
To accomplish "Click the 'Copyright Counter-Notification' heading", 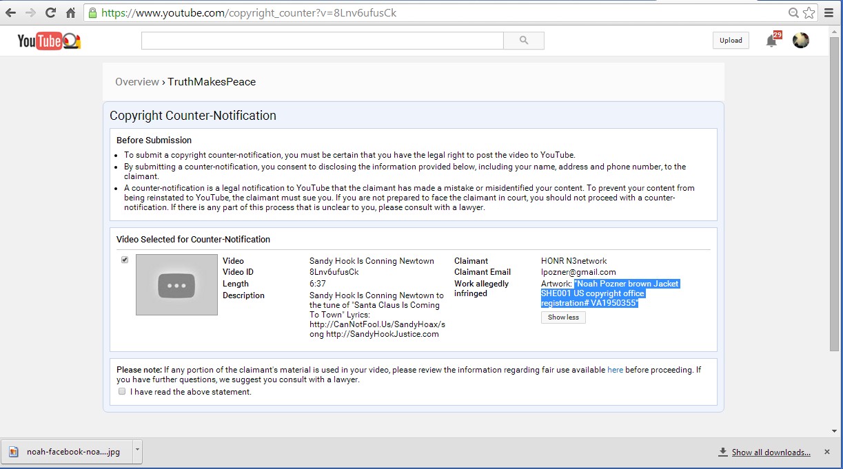I will [x=193, y=116].
